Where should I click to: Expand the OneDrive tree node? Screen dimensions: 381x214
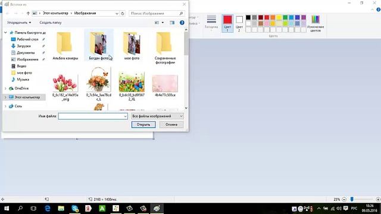(5, 89)
